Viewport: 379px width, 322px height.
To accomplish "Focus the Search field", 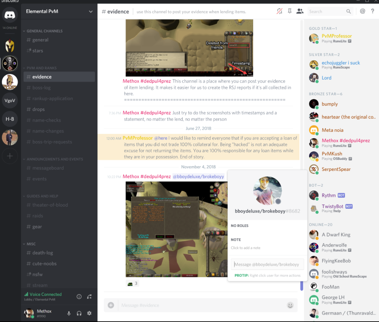I will [x=330, y=11].
